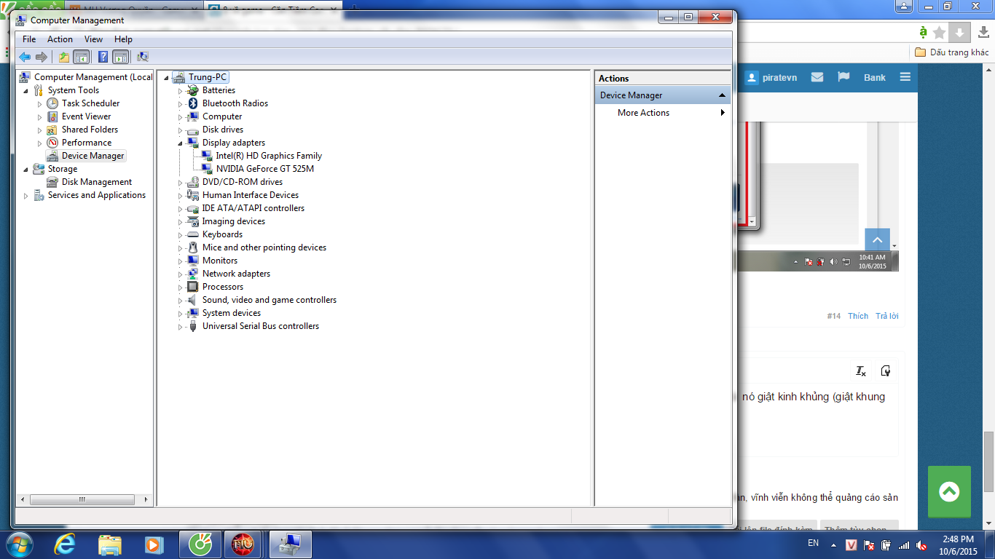Toggle the Show/Hide Console Tree button
Screen dimensions: 995x559
click(81, 57)
